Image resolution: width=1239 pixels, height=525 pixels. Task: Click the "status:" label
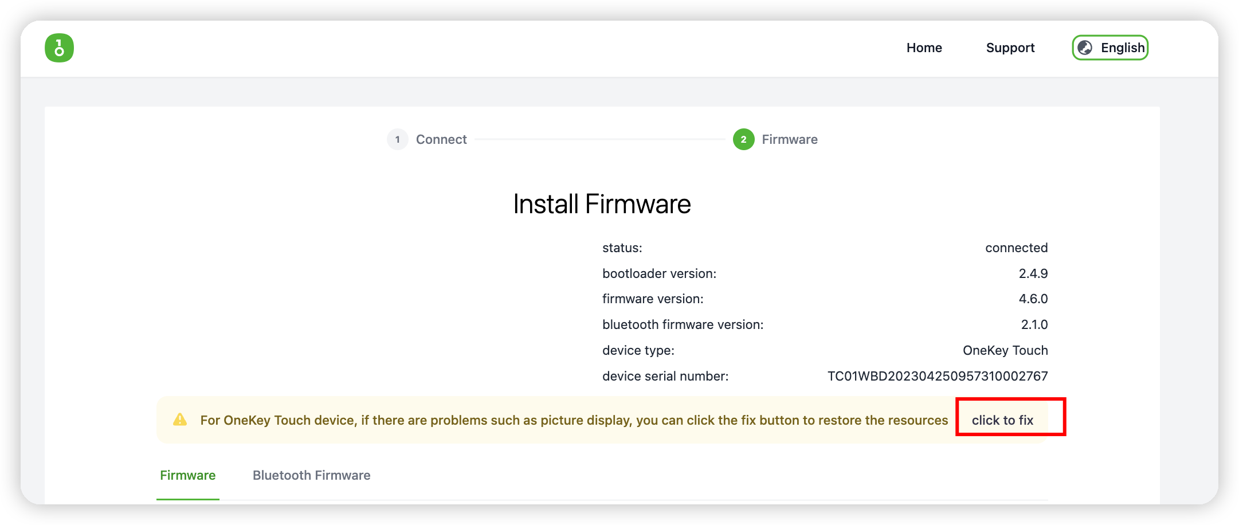click(622, 248)
